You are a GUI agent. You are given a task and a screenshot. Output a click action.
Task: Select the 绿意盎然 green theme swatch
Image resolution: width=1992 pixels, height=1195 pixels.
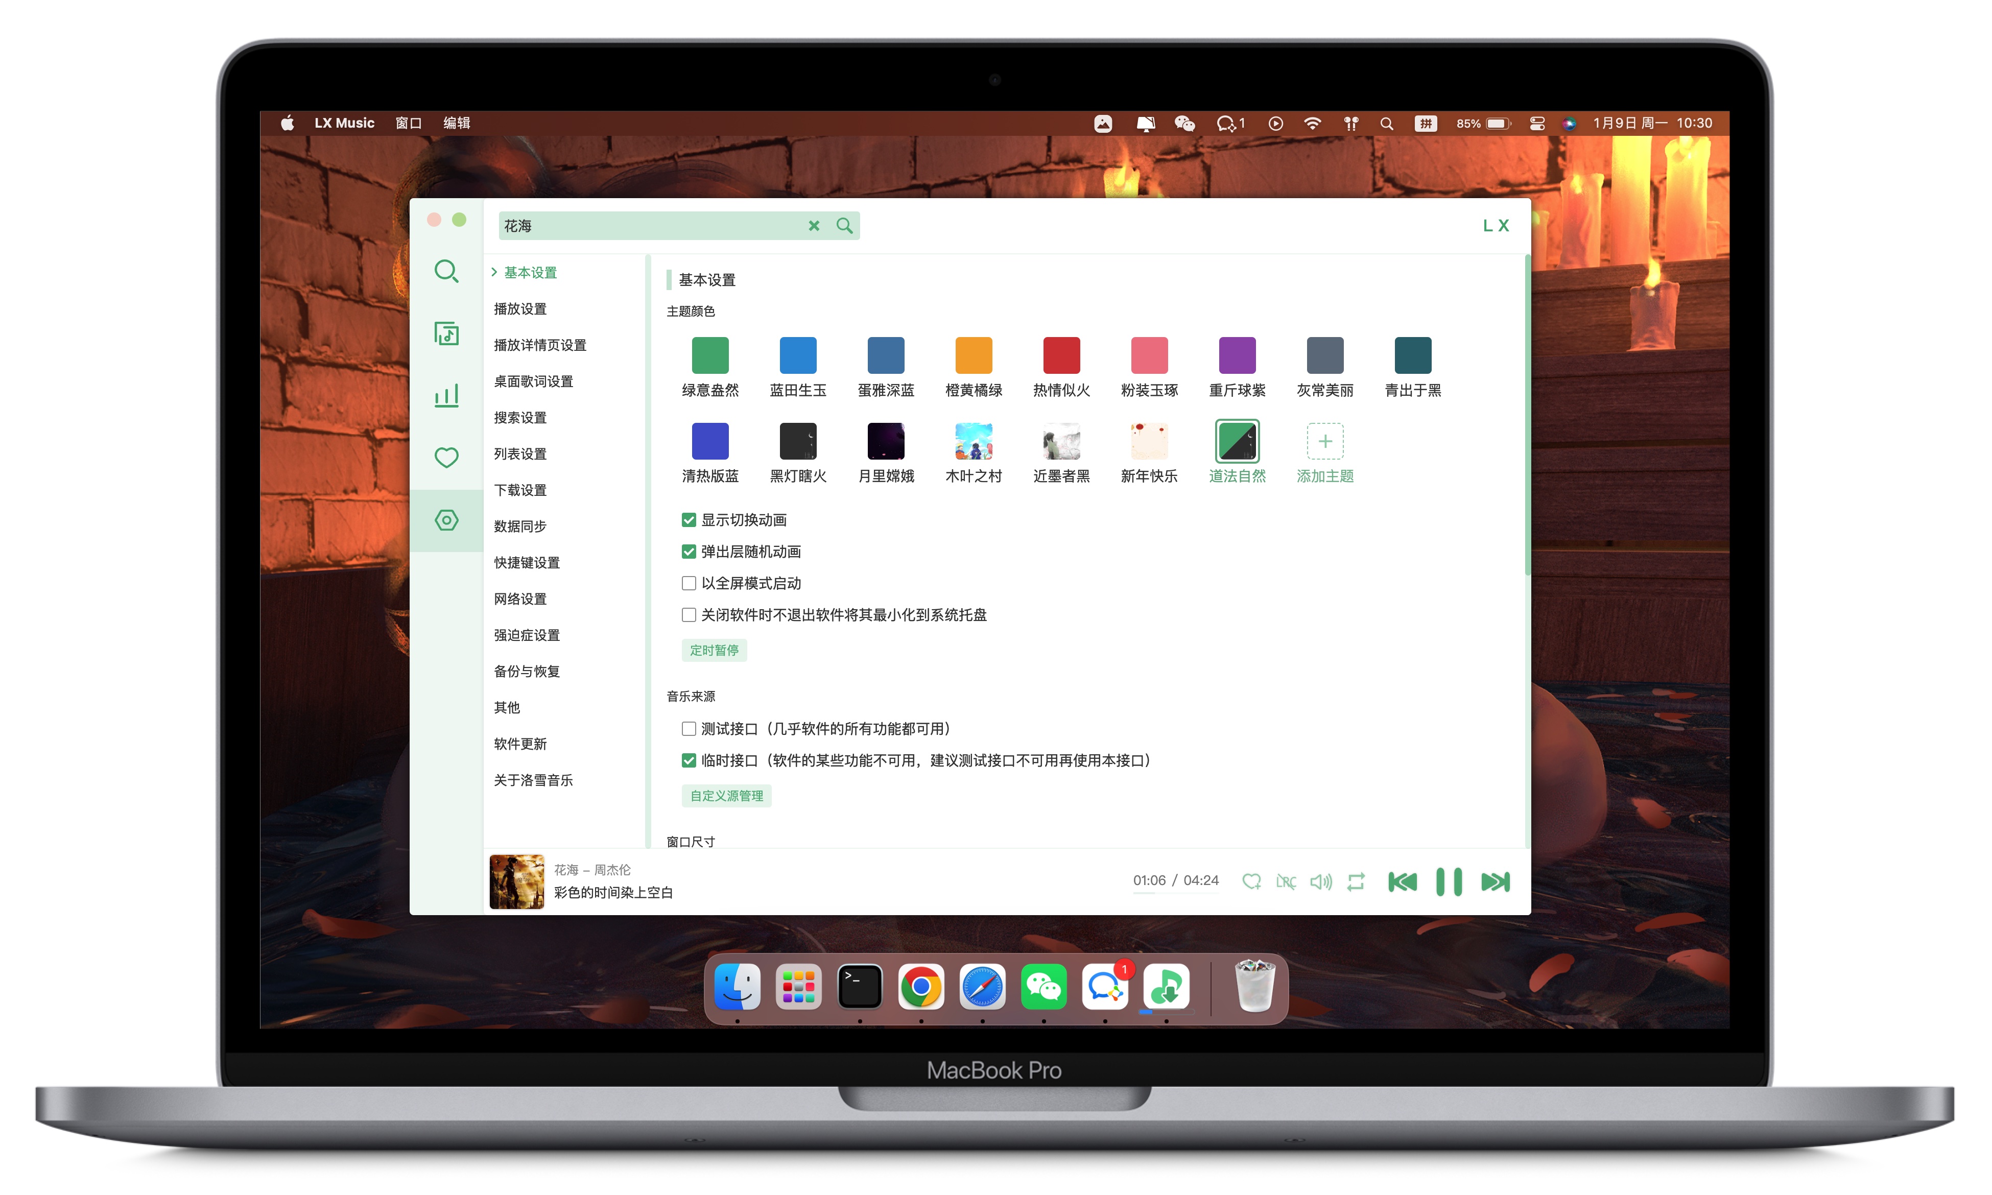pos(710,355)
